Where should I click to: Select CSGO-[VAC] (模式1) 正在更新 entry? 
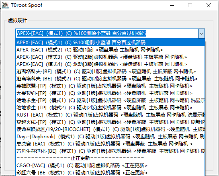tap(110, 166)
